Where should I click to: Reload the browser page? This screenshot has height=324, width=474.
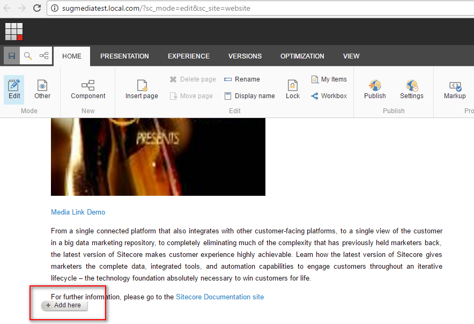[x=37, y=8]
